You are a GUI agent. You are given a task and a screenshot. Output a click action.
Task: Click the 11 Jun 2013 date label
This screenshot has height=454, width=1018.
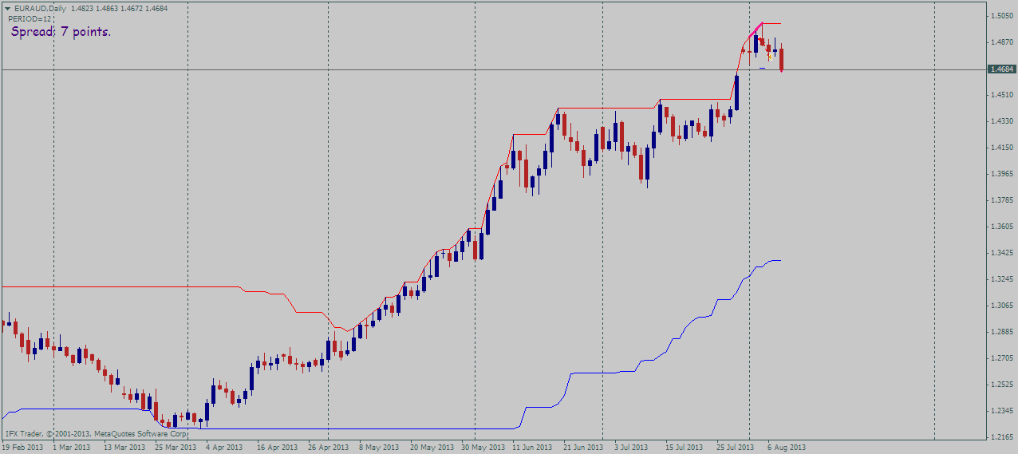[533, 448]
